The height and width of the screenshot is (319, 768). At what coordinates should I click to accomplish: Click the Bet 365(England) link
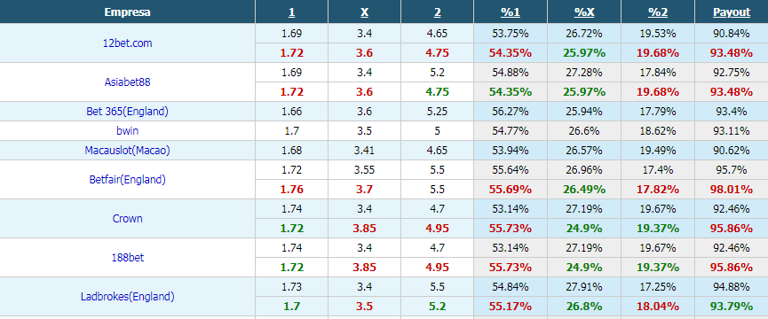click(x=127, y=112)
